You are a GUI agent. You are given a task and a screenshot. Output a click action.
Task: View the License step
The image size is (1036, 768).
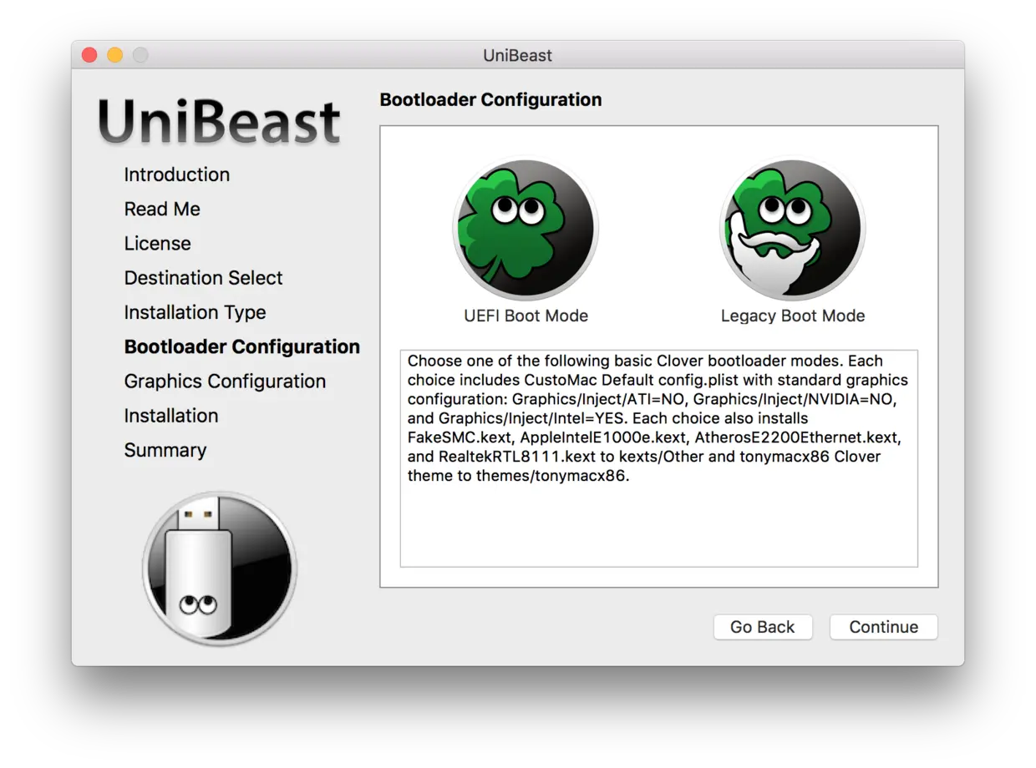tap(157, 243)
